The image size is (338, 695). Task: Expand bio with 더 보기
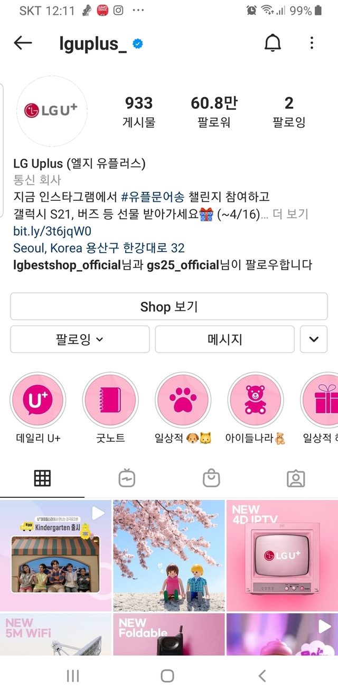coord(290,215)
